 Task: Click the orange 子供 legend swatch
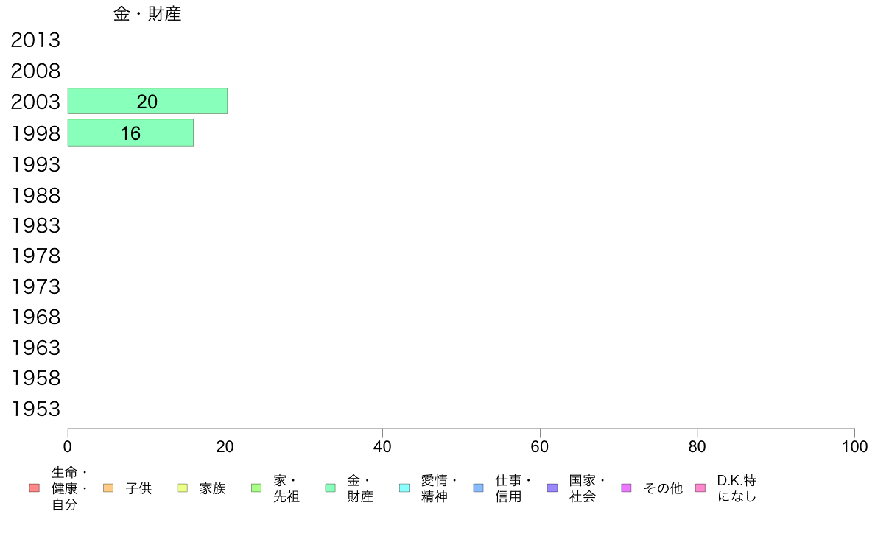coord(108,488)
